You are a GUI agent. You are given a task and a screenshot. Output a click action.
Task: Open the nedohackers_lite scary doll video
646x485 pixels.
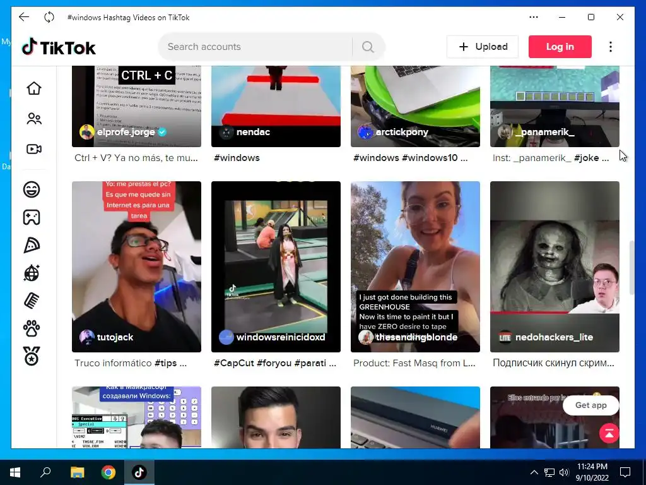tap(555, 266)
